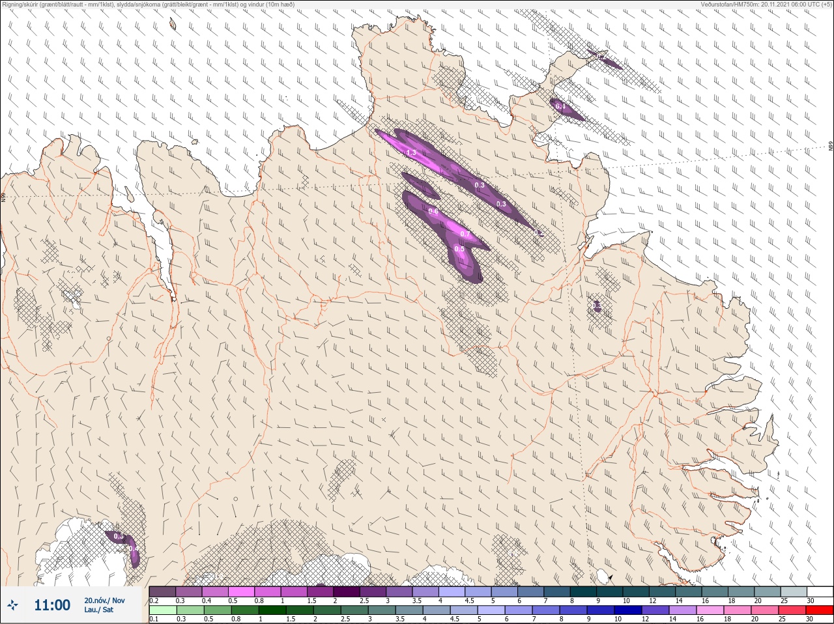Viewport: 834px width, 624px height.
Task: Click navy blue rain-scale swatch starting at 10
Action: tap(627, 610)
